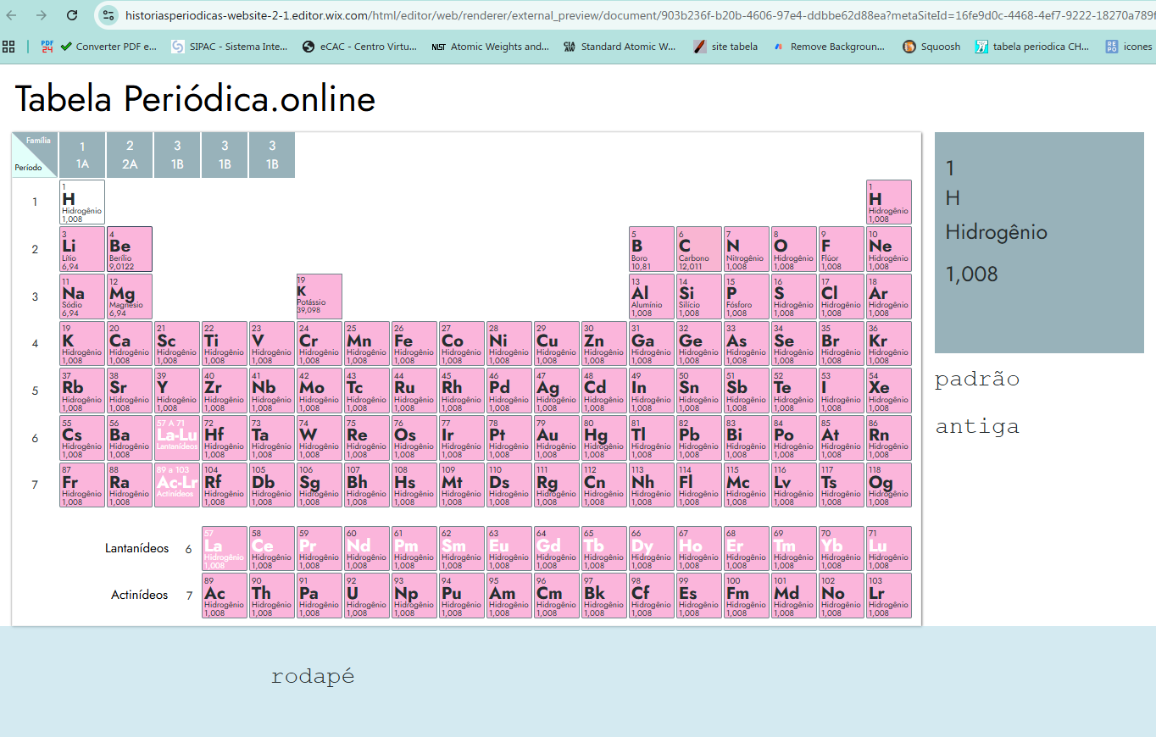Open the Squoosh bookmark
This screenshot has width=1156, height=737.
tap(931, 47)
